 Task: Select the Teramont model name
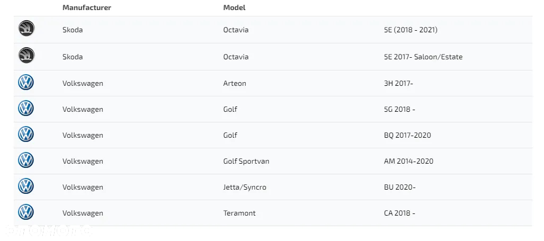point(239,213)
